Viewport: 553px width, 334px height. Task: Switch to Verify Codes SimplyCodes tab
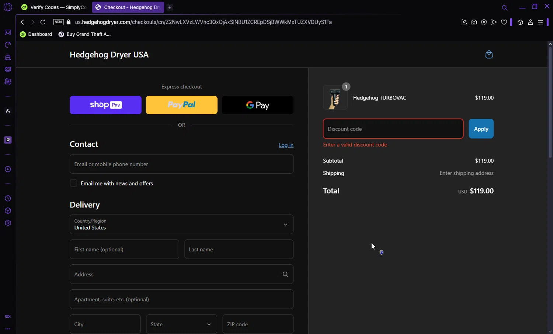[54, 7]
